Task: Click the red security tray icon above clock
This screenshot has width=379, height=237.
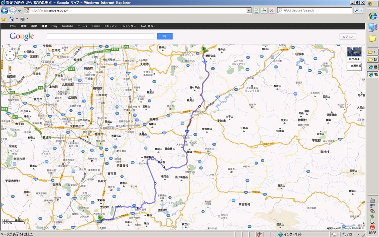Action: [372, 227]
